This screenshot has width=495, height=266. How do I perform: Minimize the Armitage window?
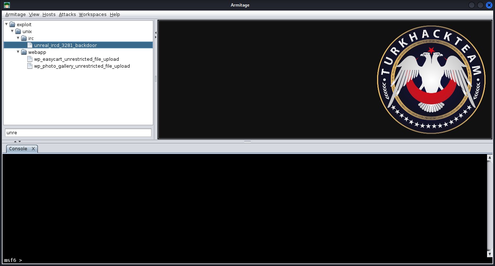(472, 5)
